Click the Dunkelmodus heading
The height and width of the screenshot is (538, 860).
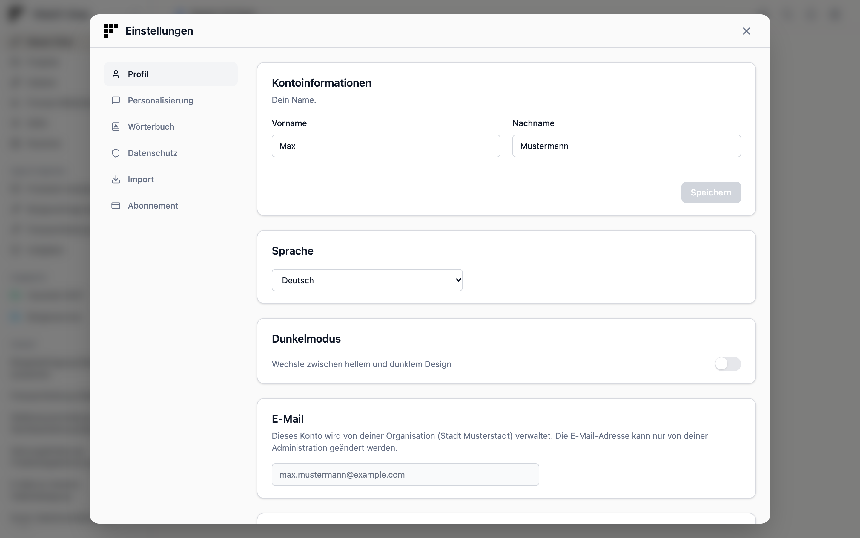[306, 339]
